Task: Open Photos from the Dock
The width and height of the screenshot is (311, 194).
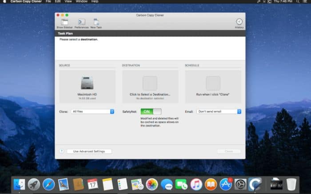Action: tap(152, 184)
